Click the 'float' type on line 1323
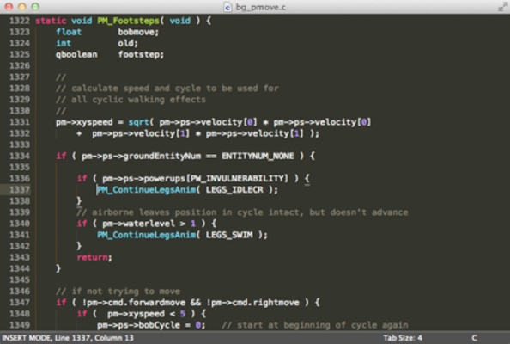 coord(69,32)
